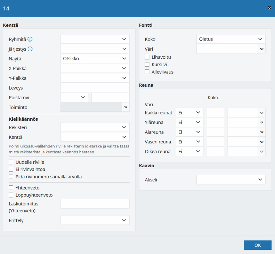This screenshot has height=254, width=275.
Task: Enable the Lihavoitu checkbox
Action: click(x=147, y=57)
